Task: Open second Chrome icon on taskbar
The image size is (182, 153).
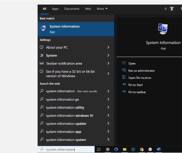Action: click(142, 150)
